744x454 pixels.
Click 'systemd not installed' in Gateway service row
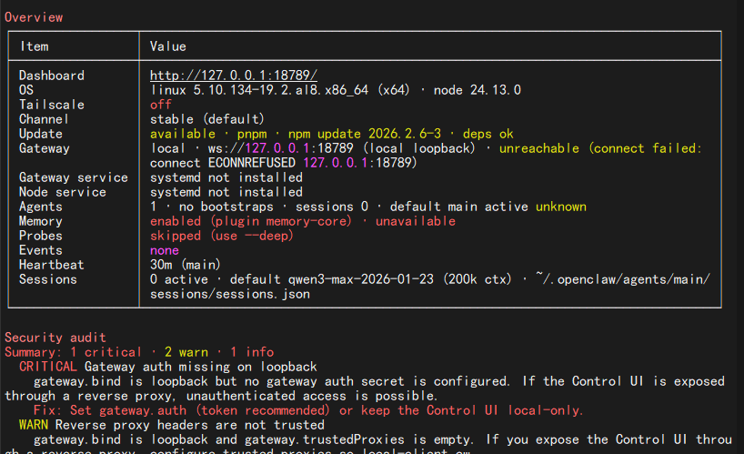click(226, 177)
